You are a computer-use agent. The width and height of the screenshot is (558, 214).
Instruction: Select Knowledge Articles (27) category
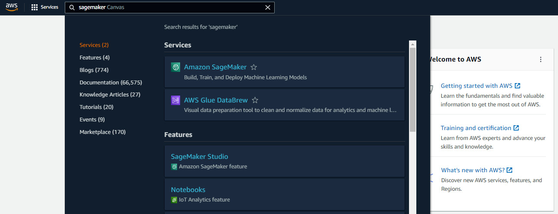pos(110,94)
